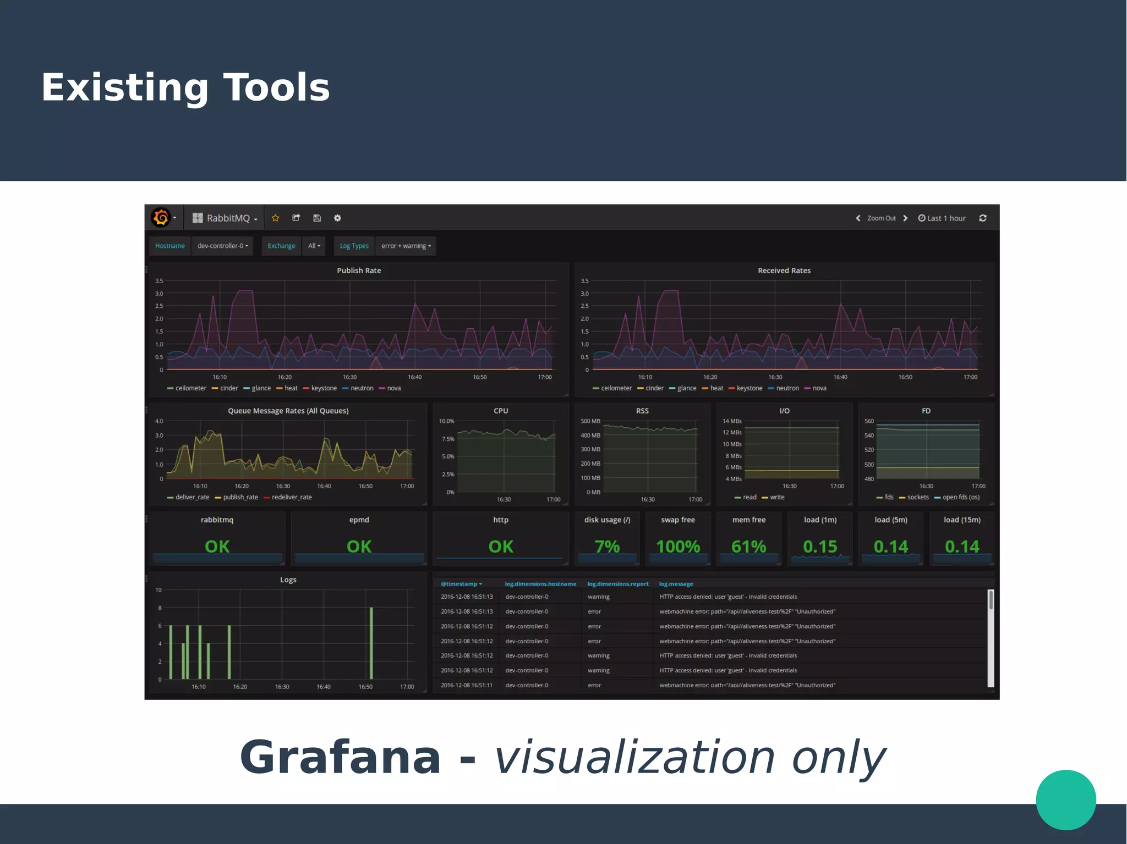Click the Exchange variable label
Image resolution: width=1127 pixels, height=844 pixels.
[281, 246]
